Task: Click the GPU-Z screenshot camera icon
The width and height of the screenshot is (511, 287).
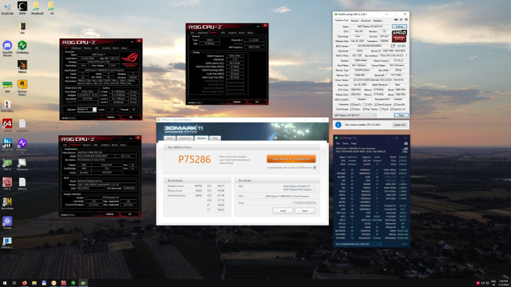Action: [396, 20]
